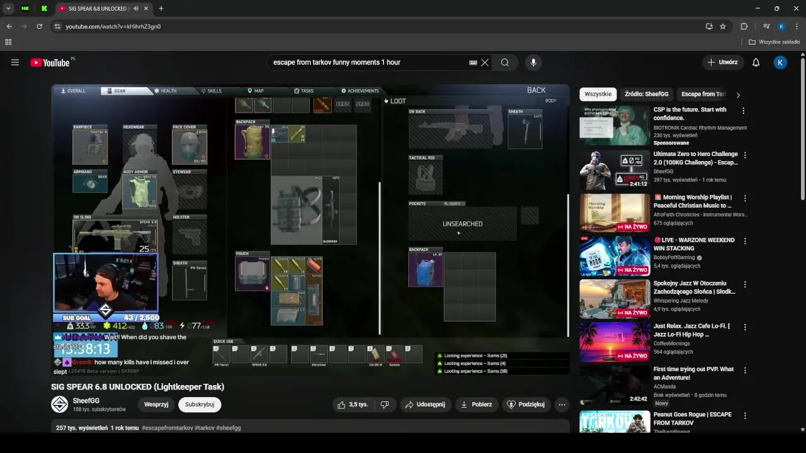Screen dimensions: 806x453
Task: Switch to second pinned browser tab
Action: pos(44,9)
